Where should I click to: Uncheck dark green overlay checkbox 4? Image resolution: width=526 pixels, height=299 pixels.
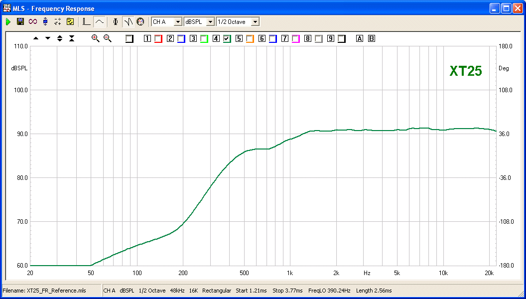tap(227, 39)
